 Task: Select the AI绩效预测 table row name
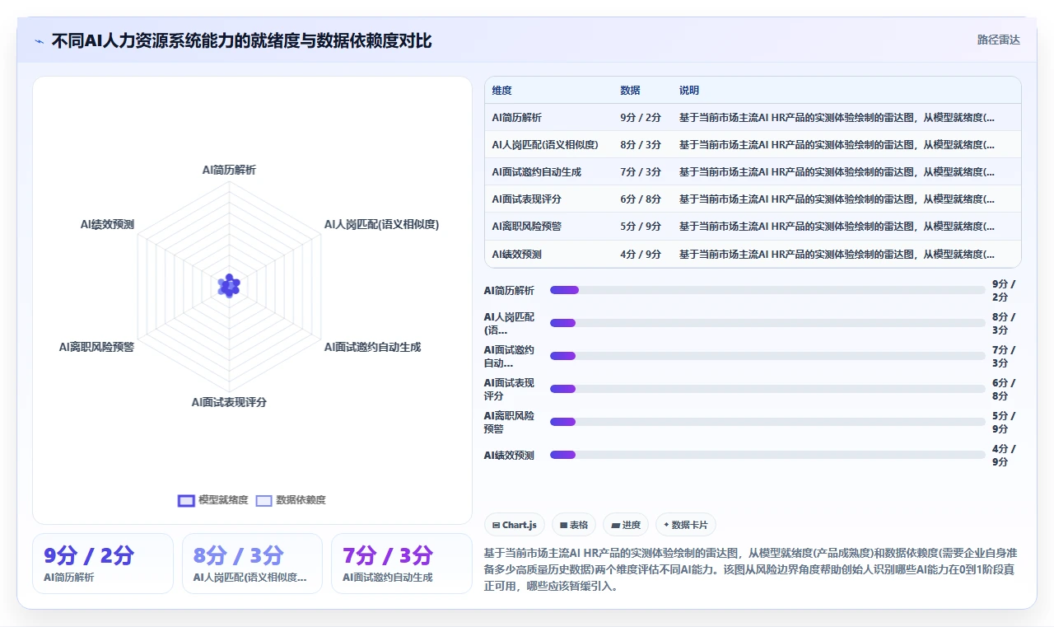tap(516, 255)
